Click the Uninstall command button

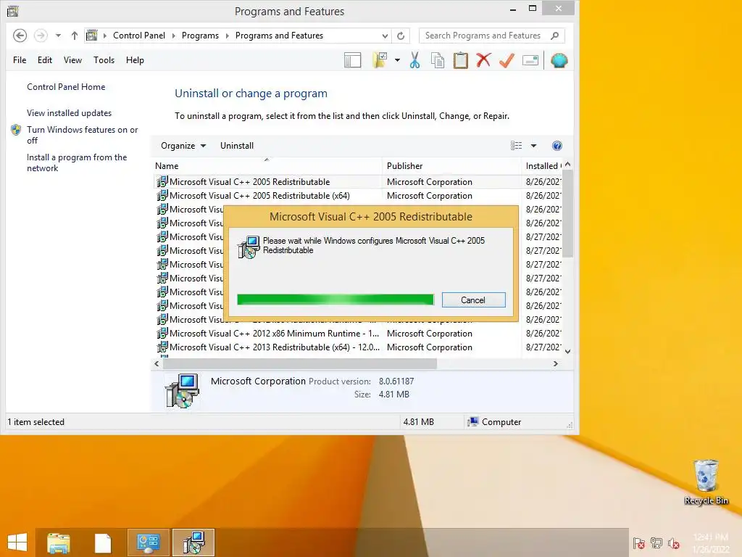point(237,146)
